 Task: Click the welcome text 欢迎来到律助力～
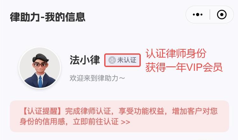(97, 78)
